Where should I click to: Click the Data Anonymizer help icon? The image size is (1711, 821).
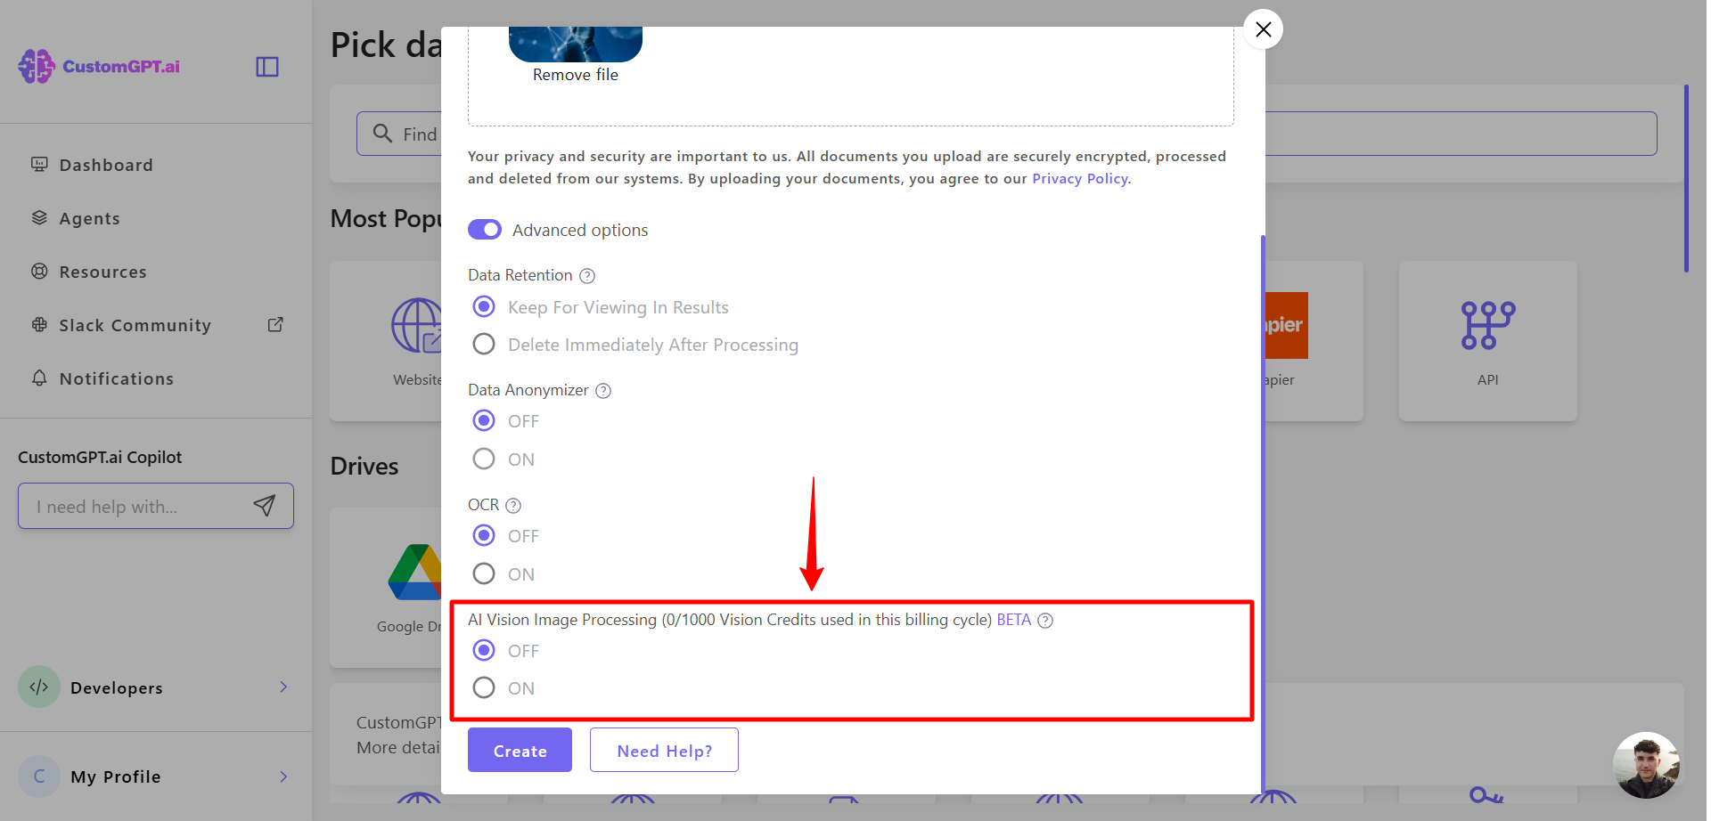pyautogui.click(x=603, y=391)
